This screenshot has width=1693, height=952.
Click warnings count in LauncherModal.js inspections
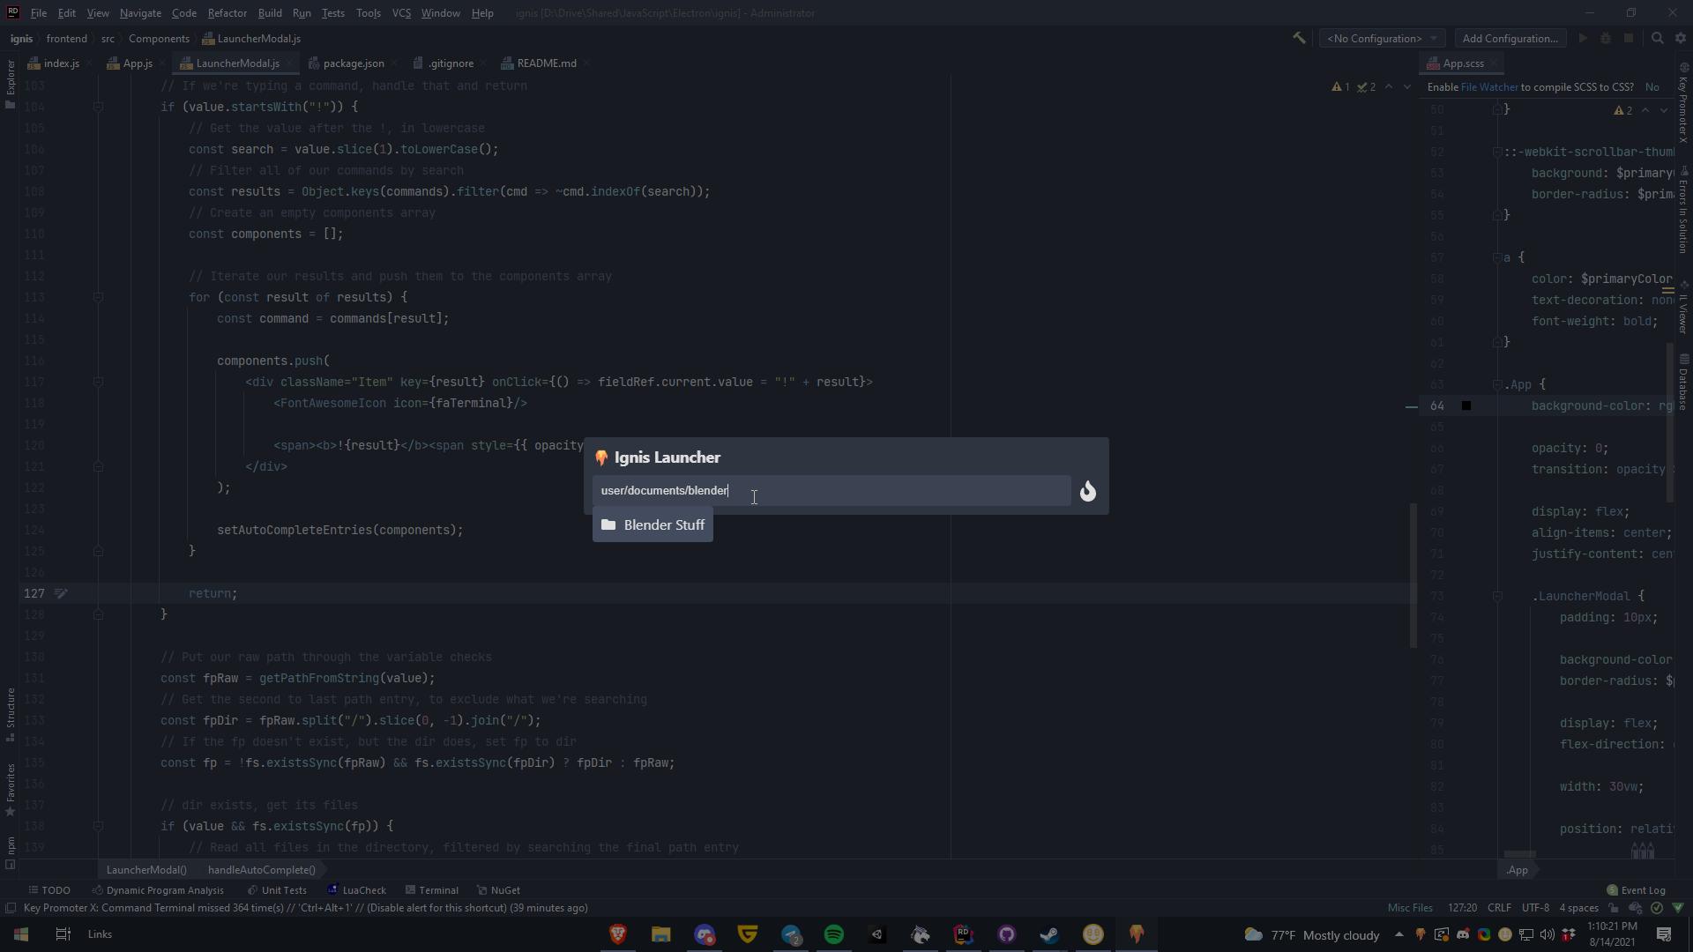[1341, 87]
